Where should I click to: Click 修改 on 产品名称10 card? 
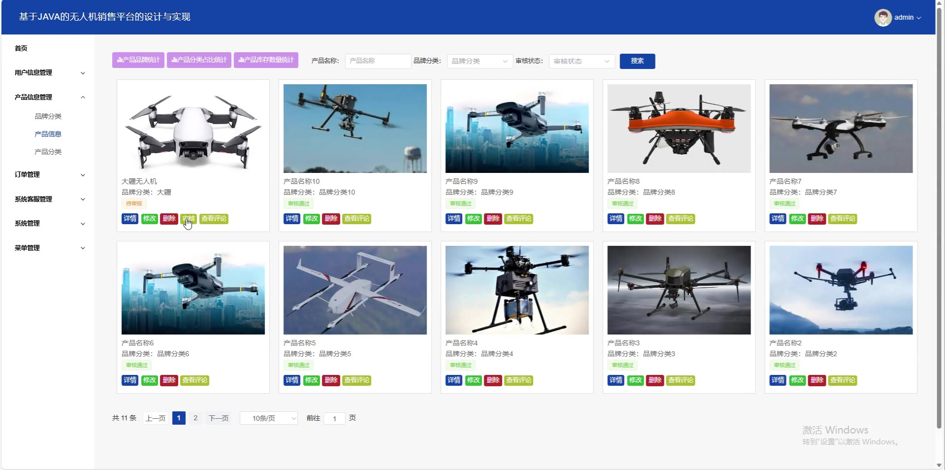pos(312,219)
